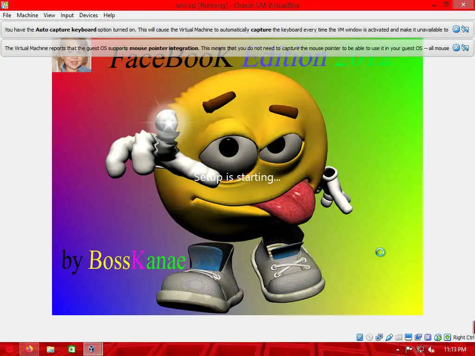Image resolution: width=475 pixels, height=356 pixels.
Task: Click the green arrow keyboard capture icon
Action: click(x=447, y=337)
